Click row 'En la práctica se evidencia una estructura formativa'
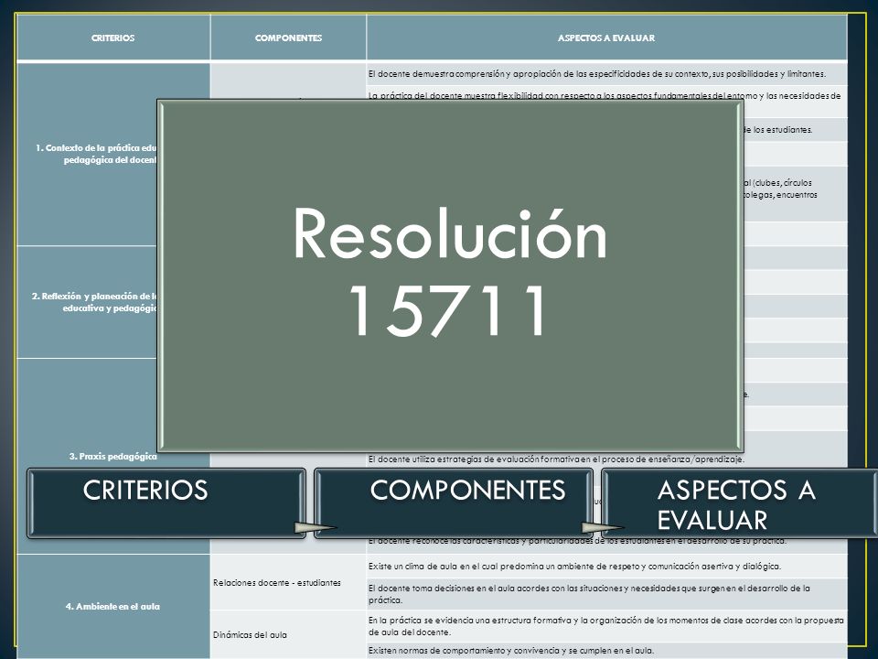Viewport: 878px width, 659px height. pyautogui.click(x=606, y=626)
